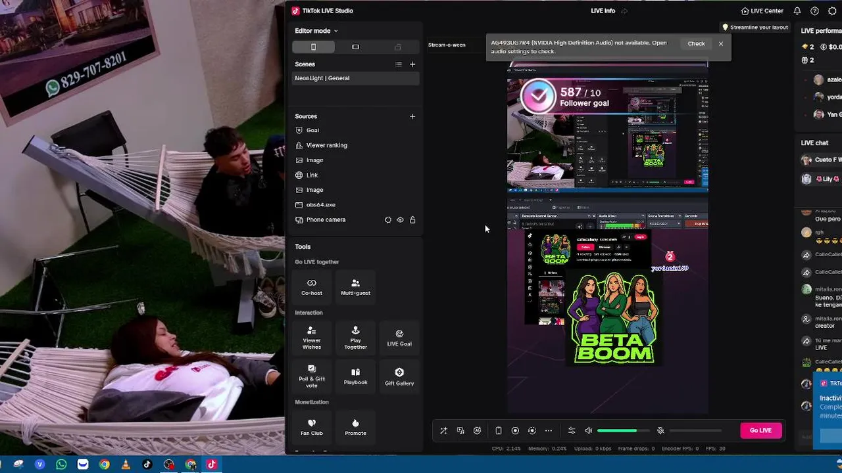
Task: Dismiss the audio device notification
Action: [721, 44]
